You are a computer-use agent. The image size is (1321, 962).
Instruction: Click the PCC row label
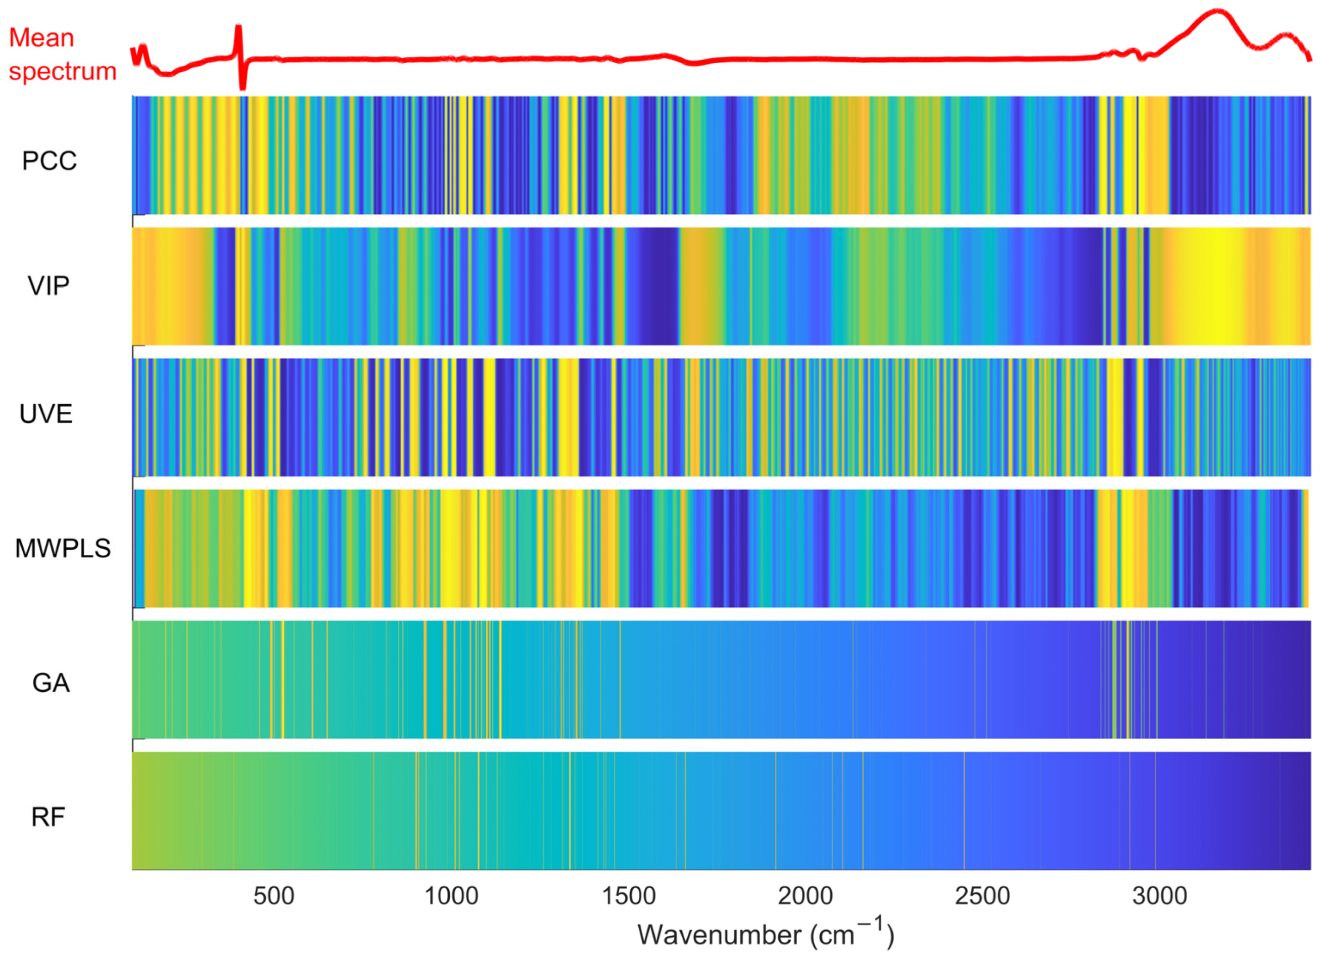click(49, 161)
